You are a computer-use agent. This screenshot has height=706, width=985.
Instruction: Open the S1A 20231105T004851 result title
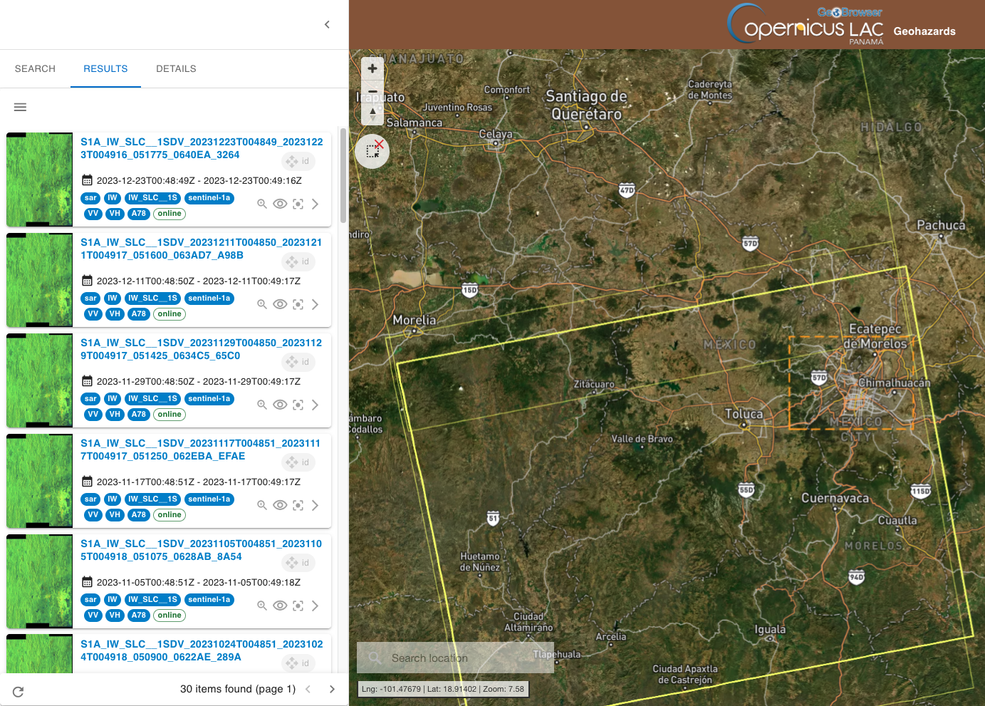[x=202, y=550]
